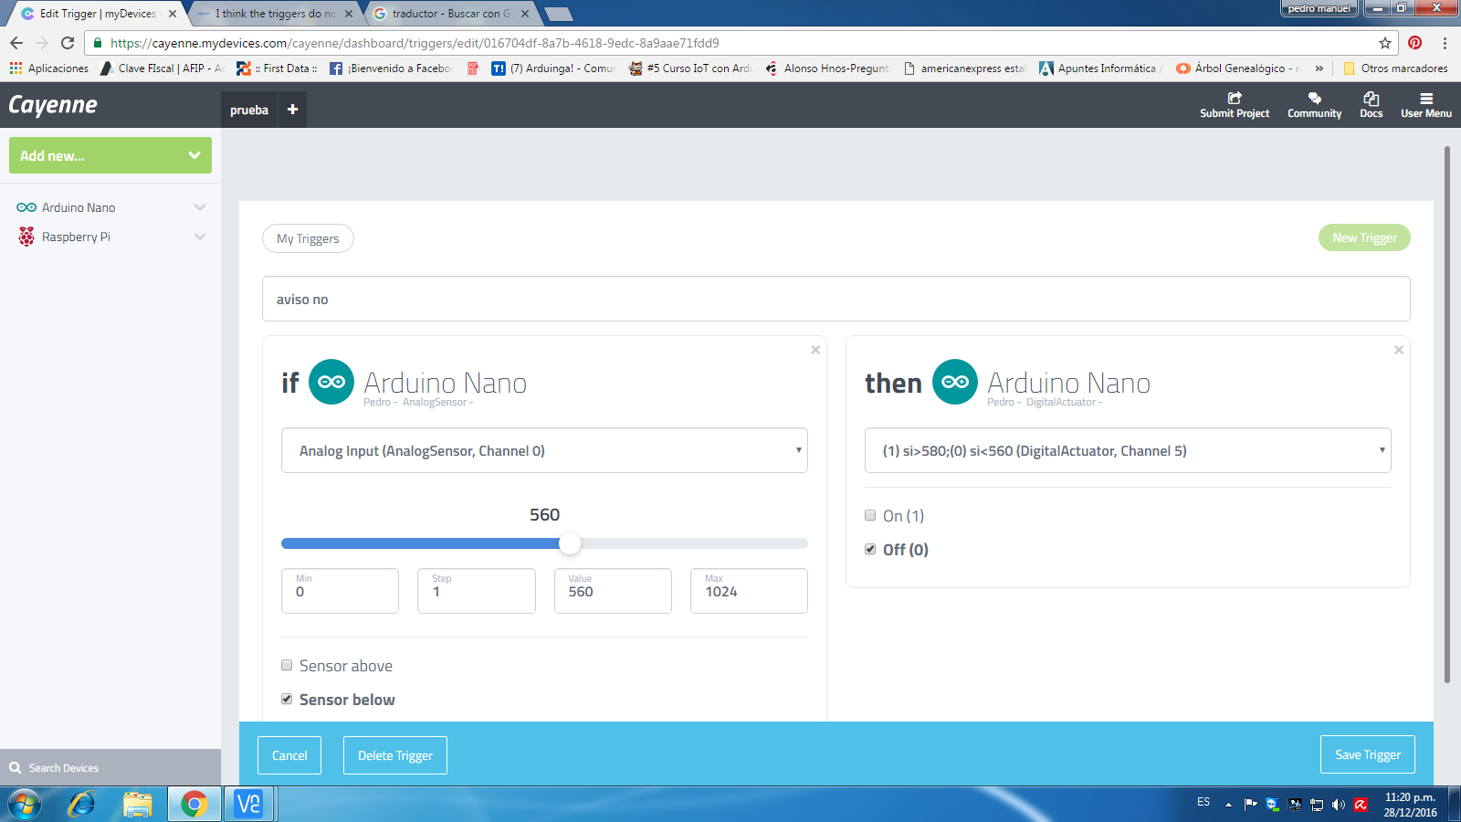
Task: Click the New Trigger button
Action: [x=1364, y=237]
